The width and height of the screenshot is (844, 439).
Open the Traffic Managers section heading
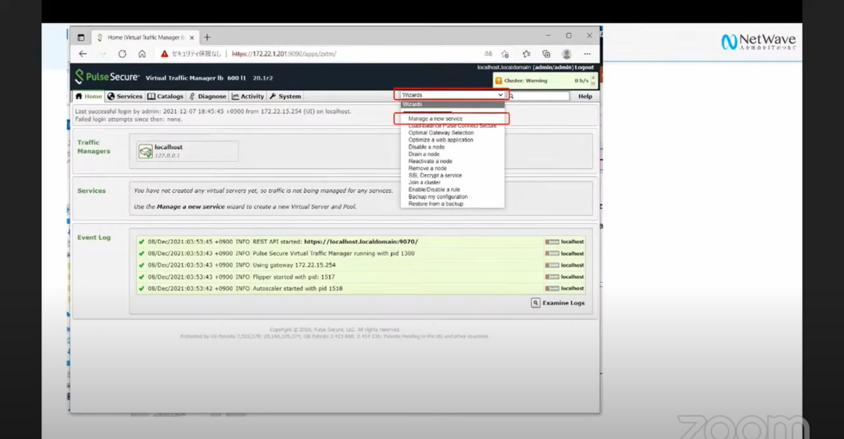coord(94,146)
